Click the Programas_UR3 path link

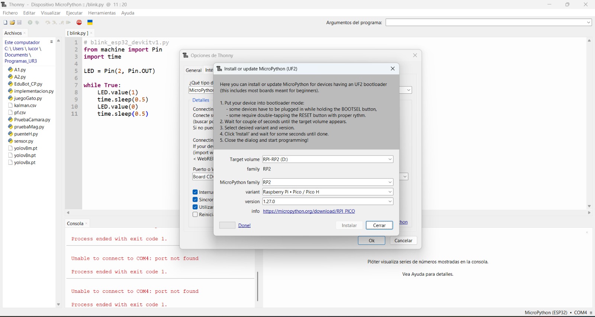click(x=21, y=61)
